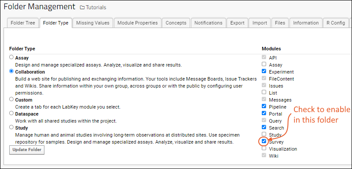Image resolution: width=352 pixels, height=169 pixels.
Task: Go to the Concepts tab
Action: (x=176, y=23)
